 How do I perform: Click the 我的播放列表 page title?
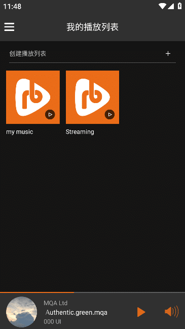click(93, 27)
